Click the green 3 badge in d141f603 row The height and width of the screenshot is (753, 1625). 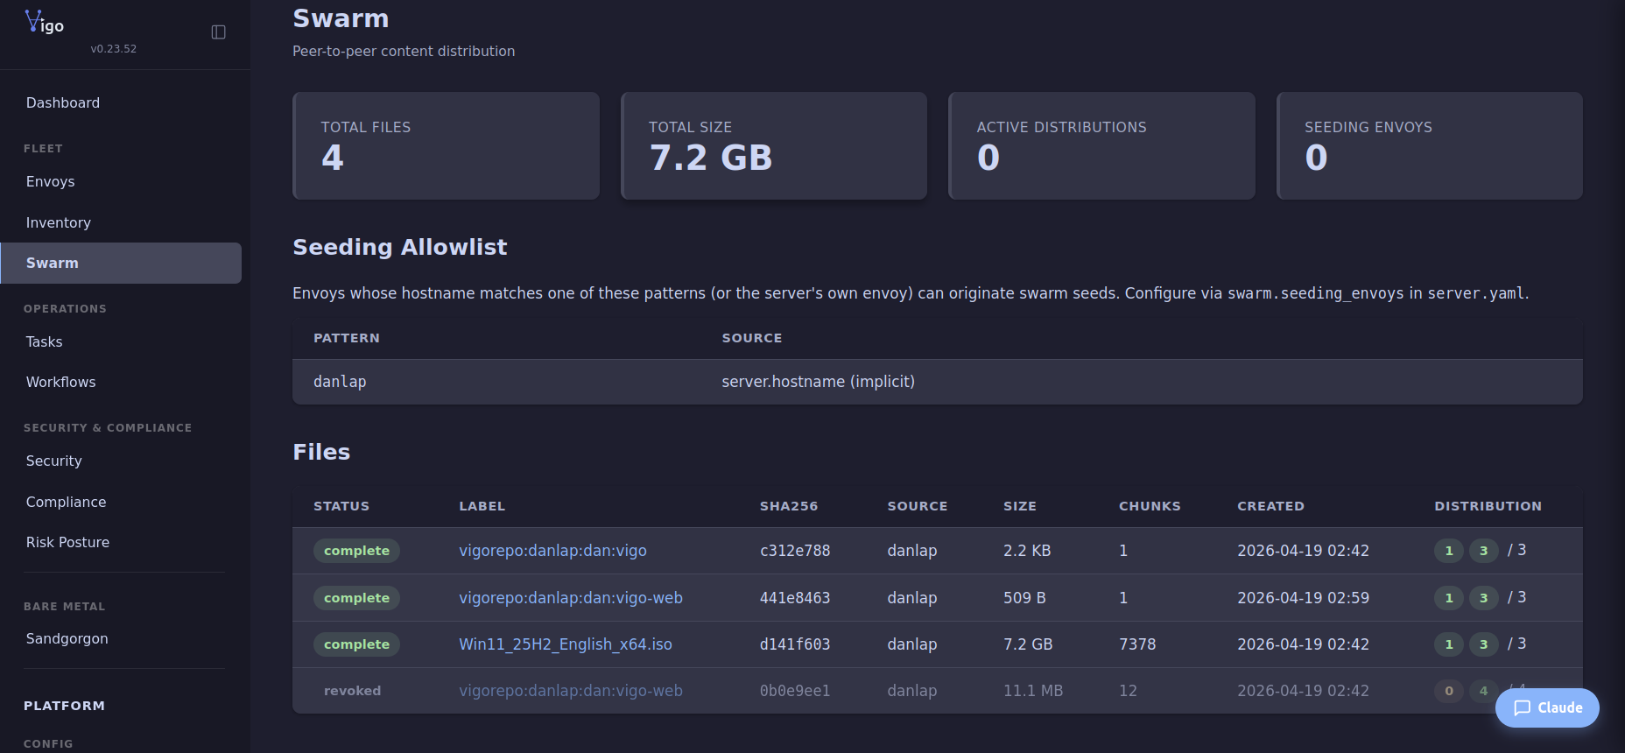pyautogui.click(x=1483, y=644)
